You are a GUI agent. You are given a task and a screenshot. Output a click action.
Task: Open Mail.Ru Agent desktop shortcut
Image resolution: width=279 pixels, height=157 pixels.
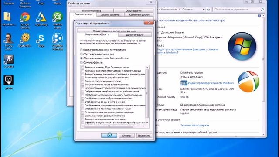tap(57, 20)
